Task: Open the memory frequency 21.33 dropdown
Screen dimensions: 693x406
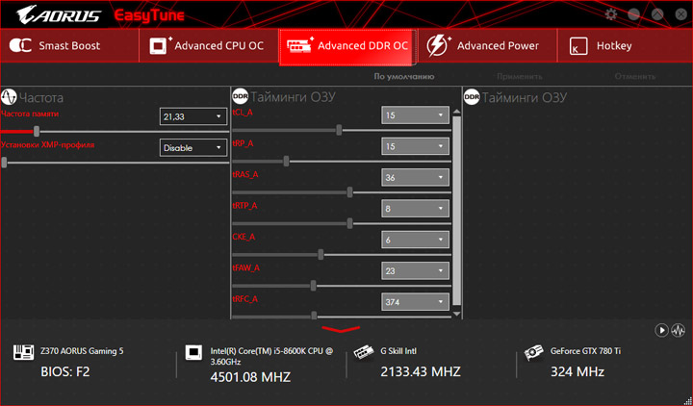Action: (193, 116)
